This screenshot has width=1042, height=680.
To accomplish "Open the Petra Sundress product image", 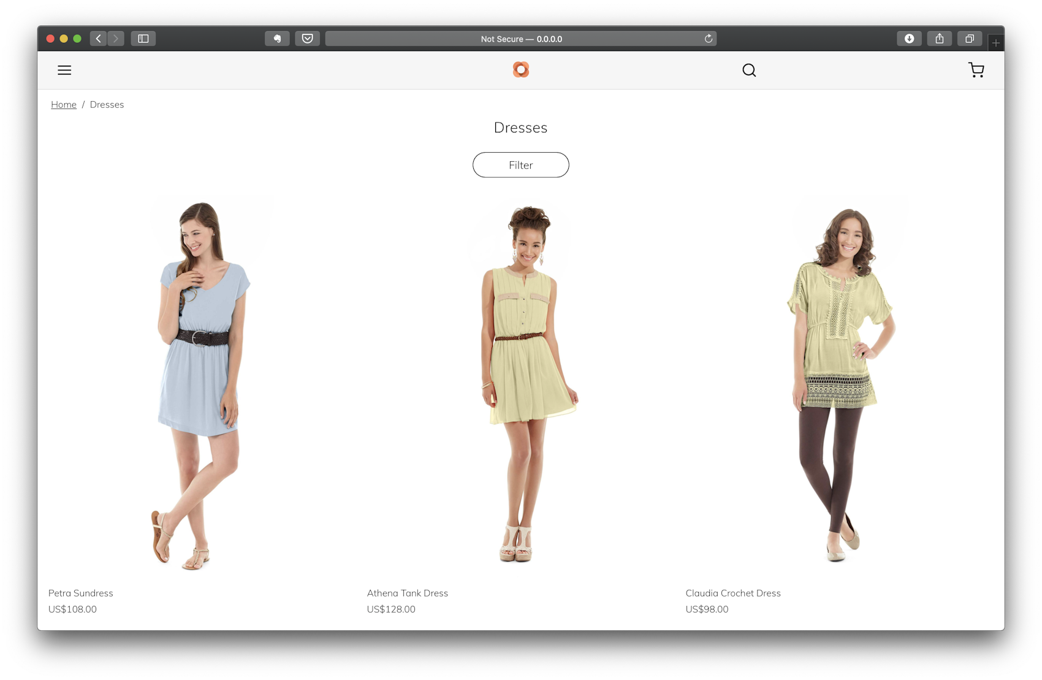I will coord(202,385).
